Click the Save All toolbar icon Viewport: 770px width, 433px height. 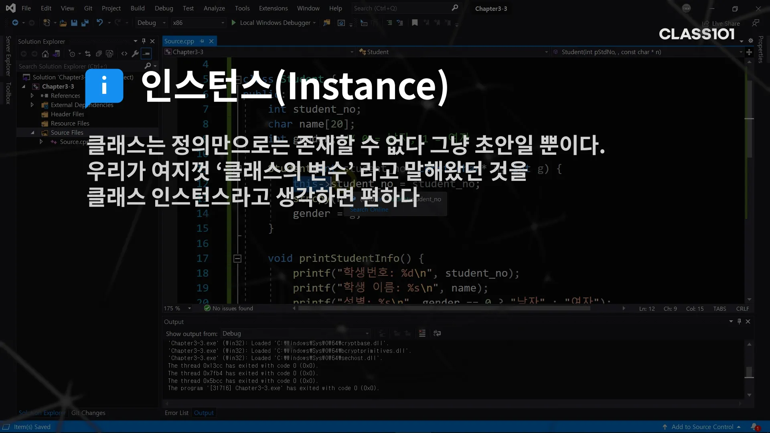(x=85, y=23)
